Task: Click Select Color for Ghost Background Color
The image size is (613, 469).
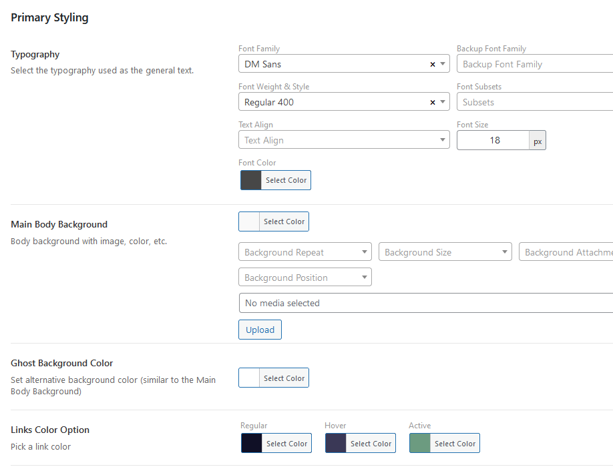Action: point(284,378)
